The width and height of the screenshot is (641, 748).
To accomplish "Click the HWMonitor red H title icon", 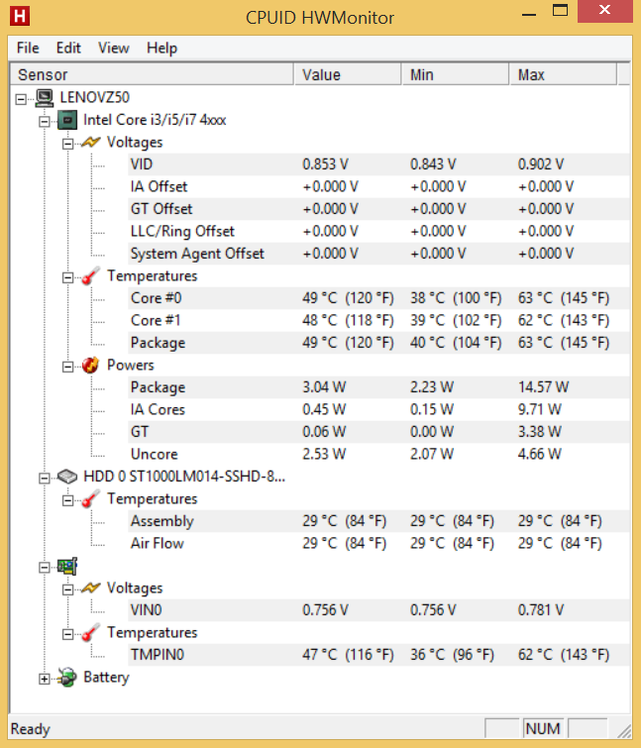I will 17,17.
